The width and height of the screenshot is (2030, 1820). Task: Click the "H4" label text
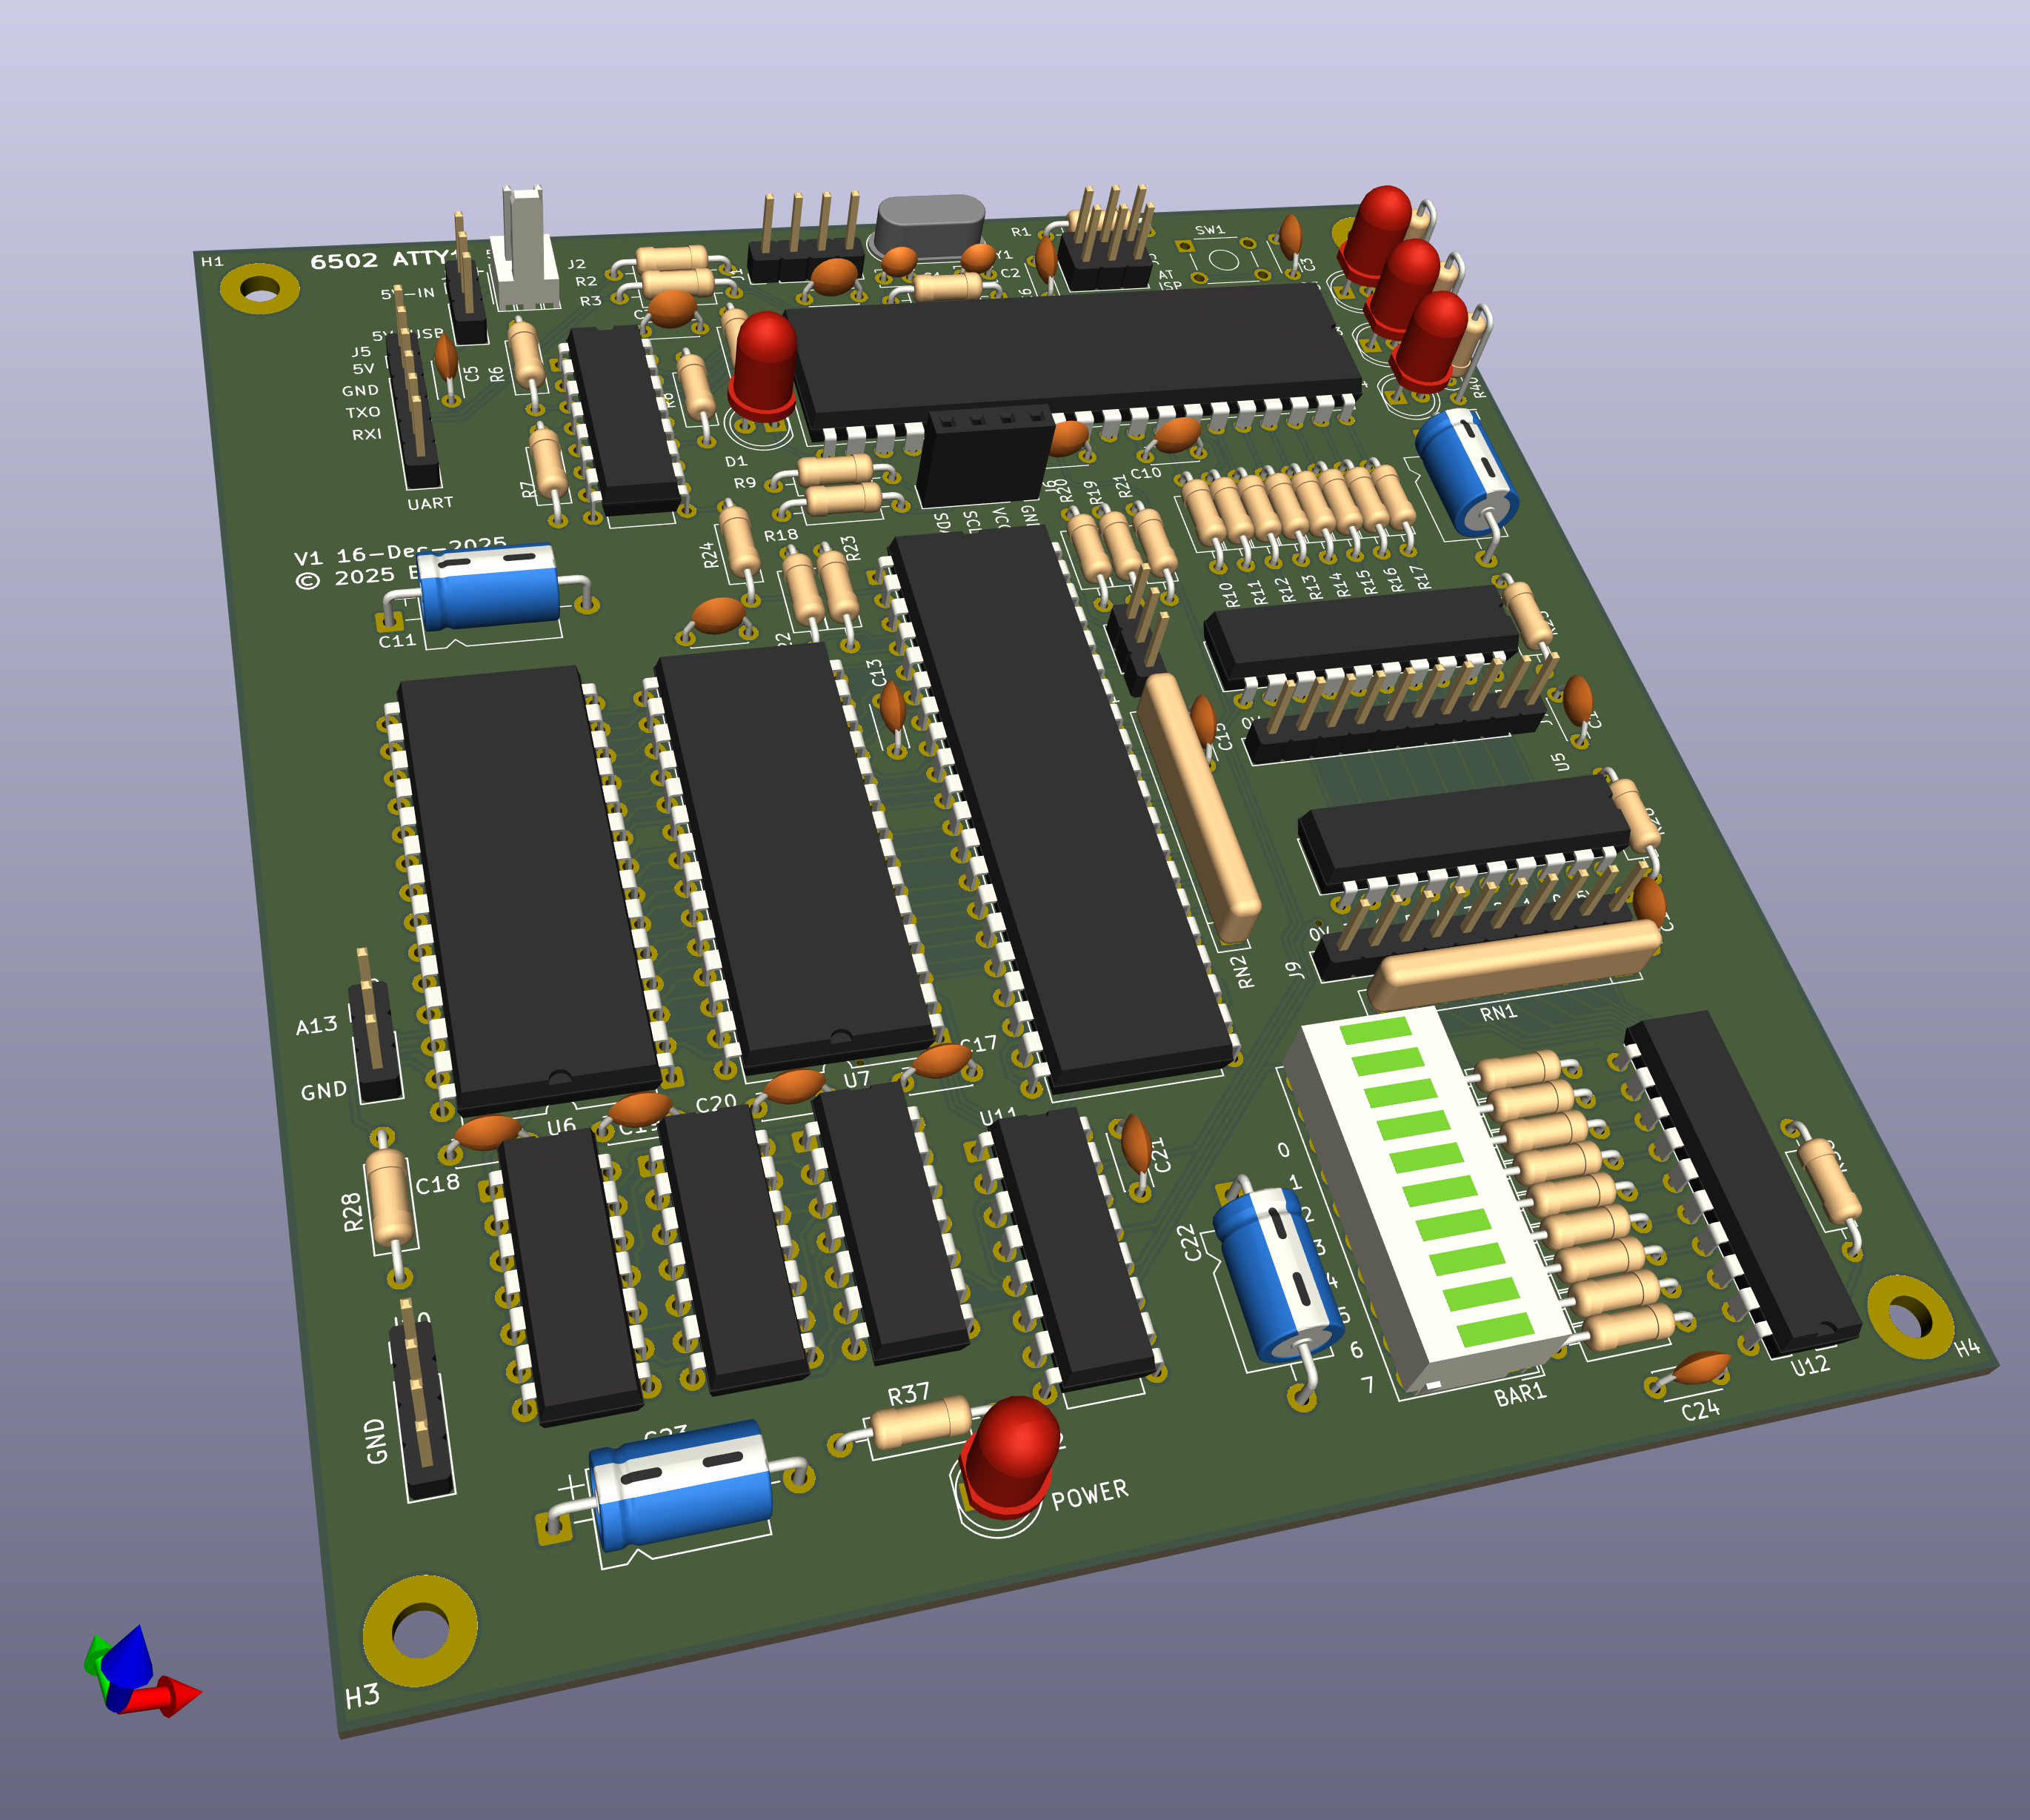(1968, 1347)
